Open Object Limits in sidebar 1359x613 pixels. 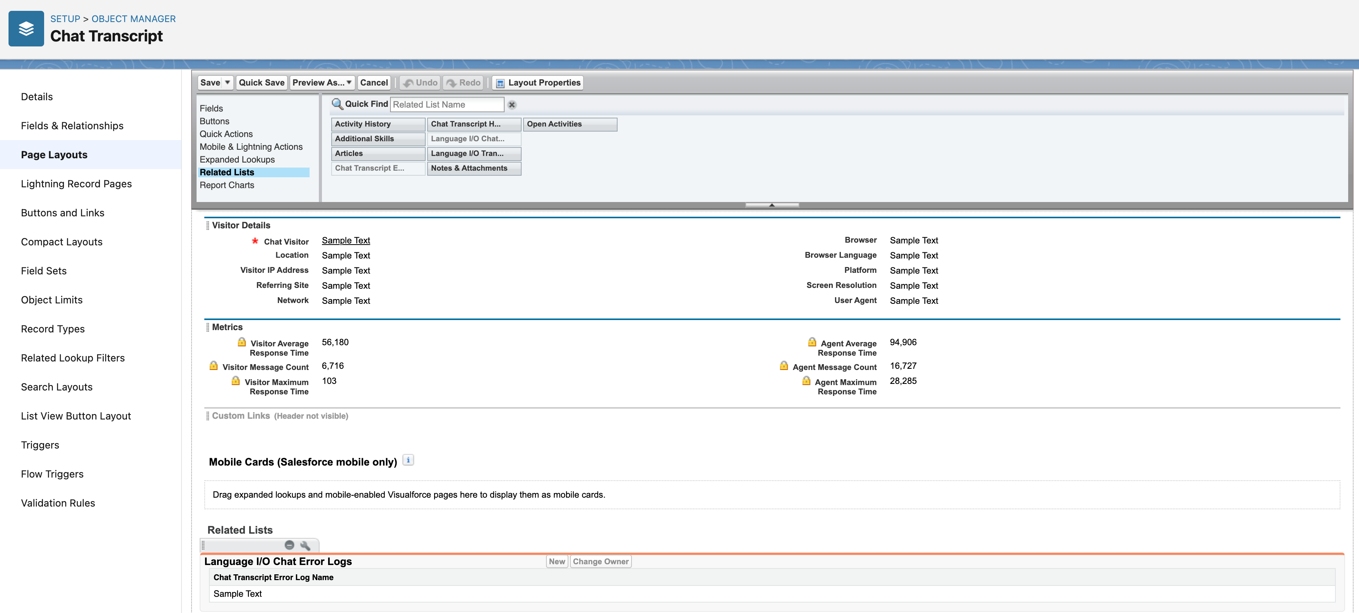pos(52,300)
